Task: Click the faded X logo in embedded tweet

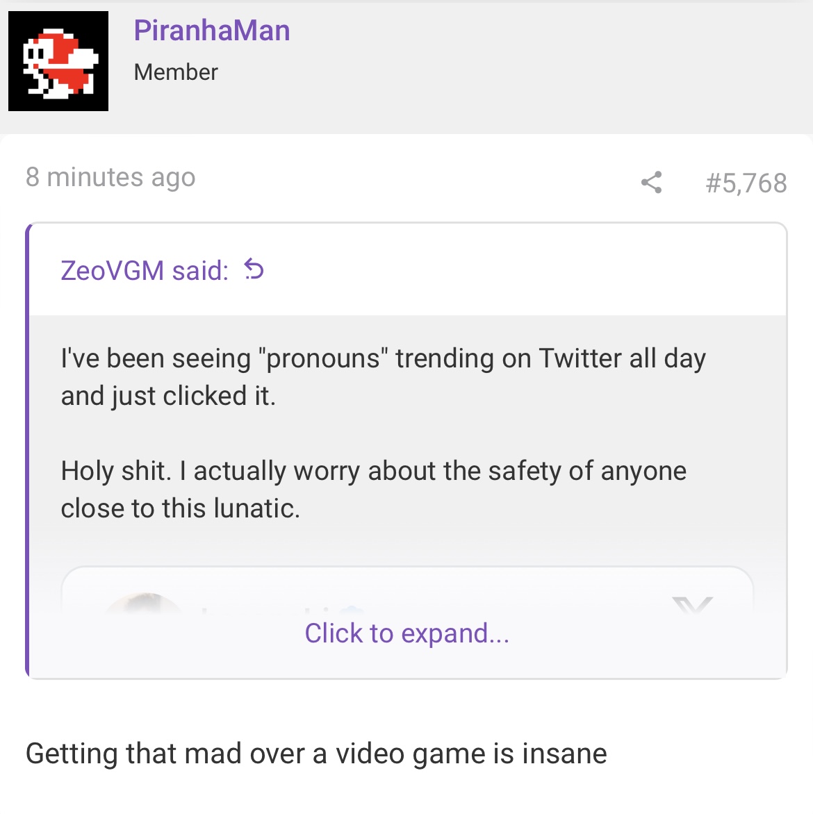Action: click(692, 605)
